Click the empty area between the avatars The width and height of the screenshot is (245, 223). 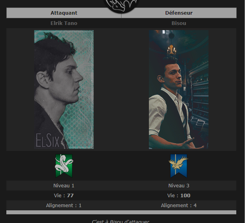pos(121,90)
